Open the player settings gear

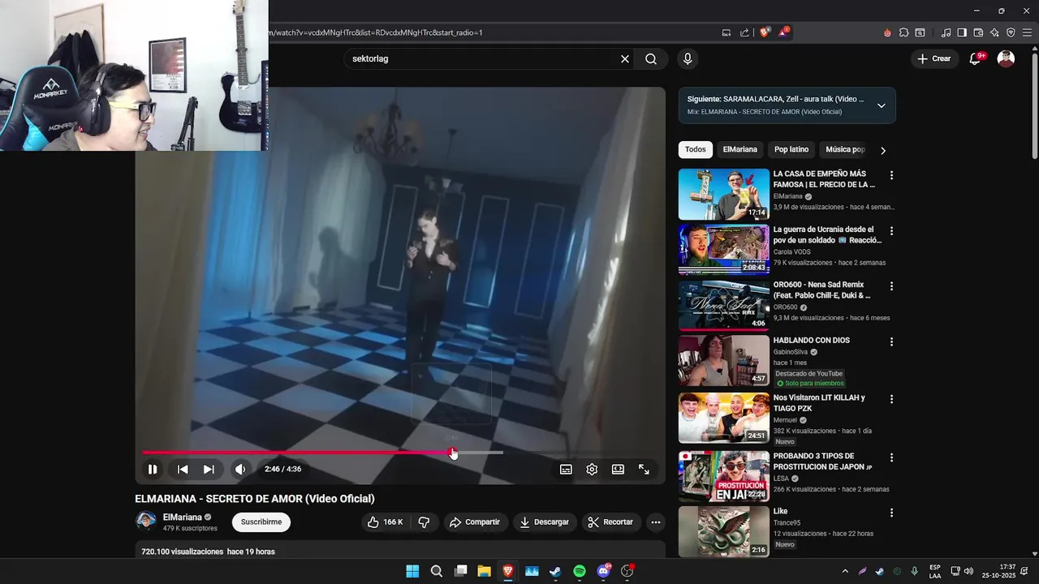point(592,469)
